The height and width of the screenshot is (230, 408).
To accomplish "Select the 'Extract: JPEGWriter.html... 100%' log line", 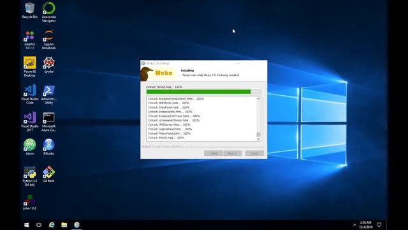I will [x=169, y=125].
